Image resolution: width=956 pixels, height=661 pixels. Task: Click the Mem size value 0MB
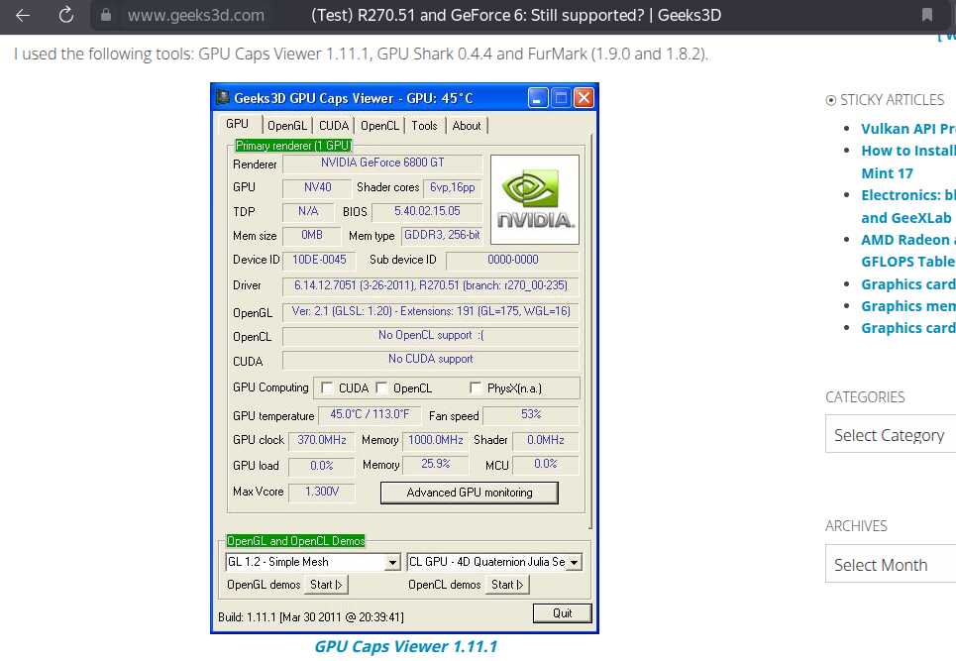tap(311, 236)
